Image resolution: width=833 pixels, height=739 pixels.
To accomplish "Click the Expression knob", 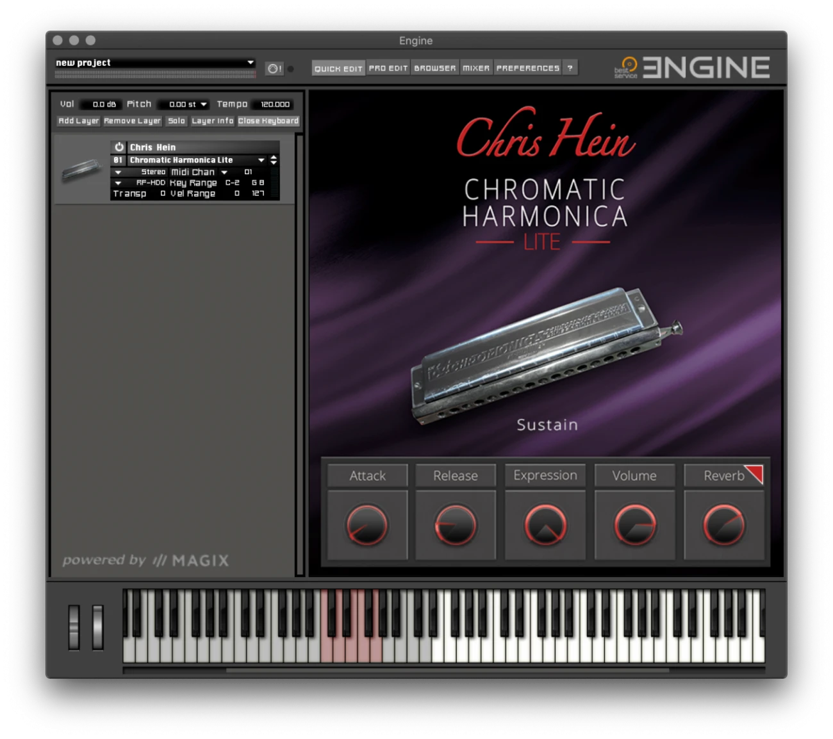I will 545,525.
